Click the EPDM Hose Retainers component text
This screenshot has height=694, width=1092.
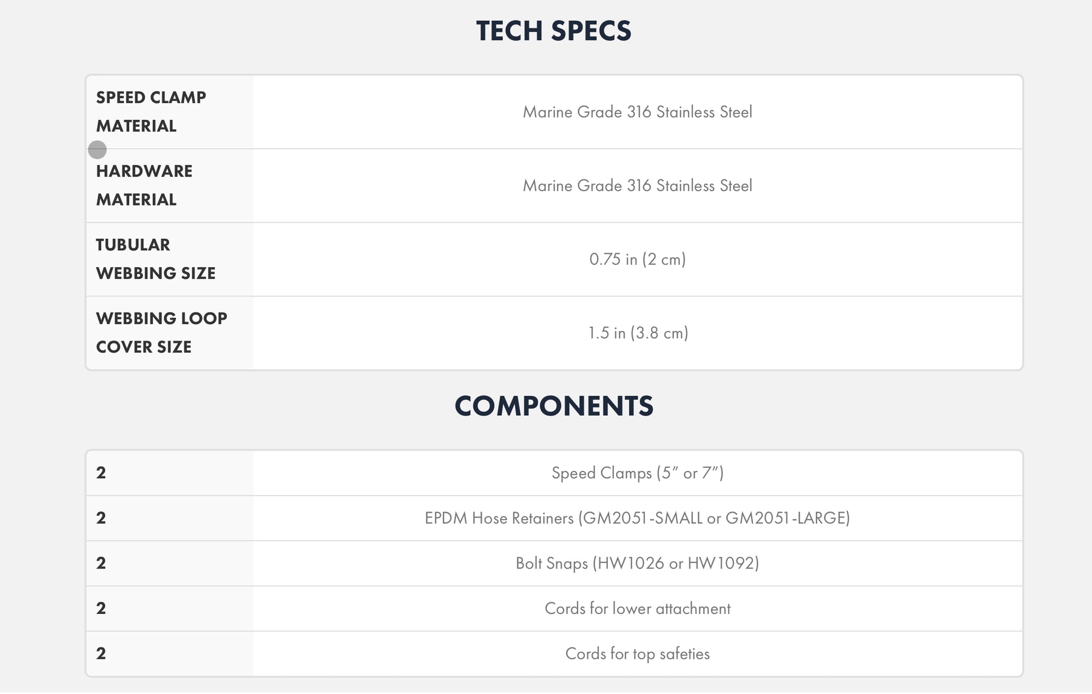[638, 518]
